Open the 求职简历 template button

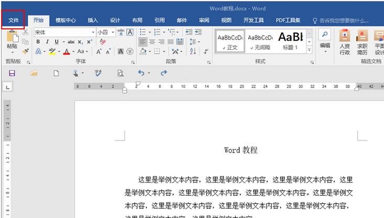pos(362,42)
